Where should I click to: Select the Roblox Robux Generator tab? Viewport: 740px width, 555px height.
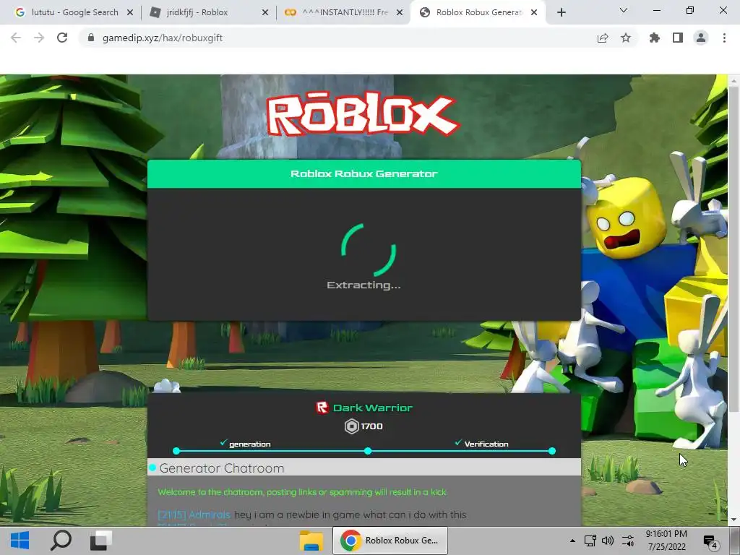478,12
